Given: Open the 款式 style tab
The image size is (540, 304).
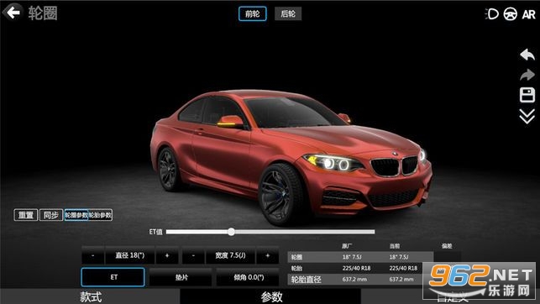Looking at the screenshot, I should coord(90,296).
